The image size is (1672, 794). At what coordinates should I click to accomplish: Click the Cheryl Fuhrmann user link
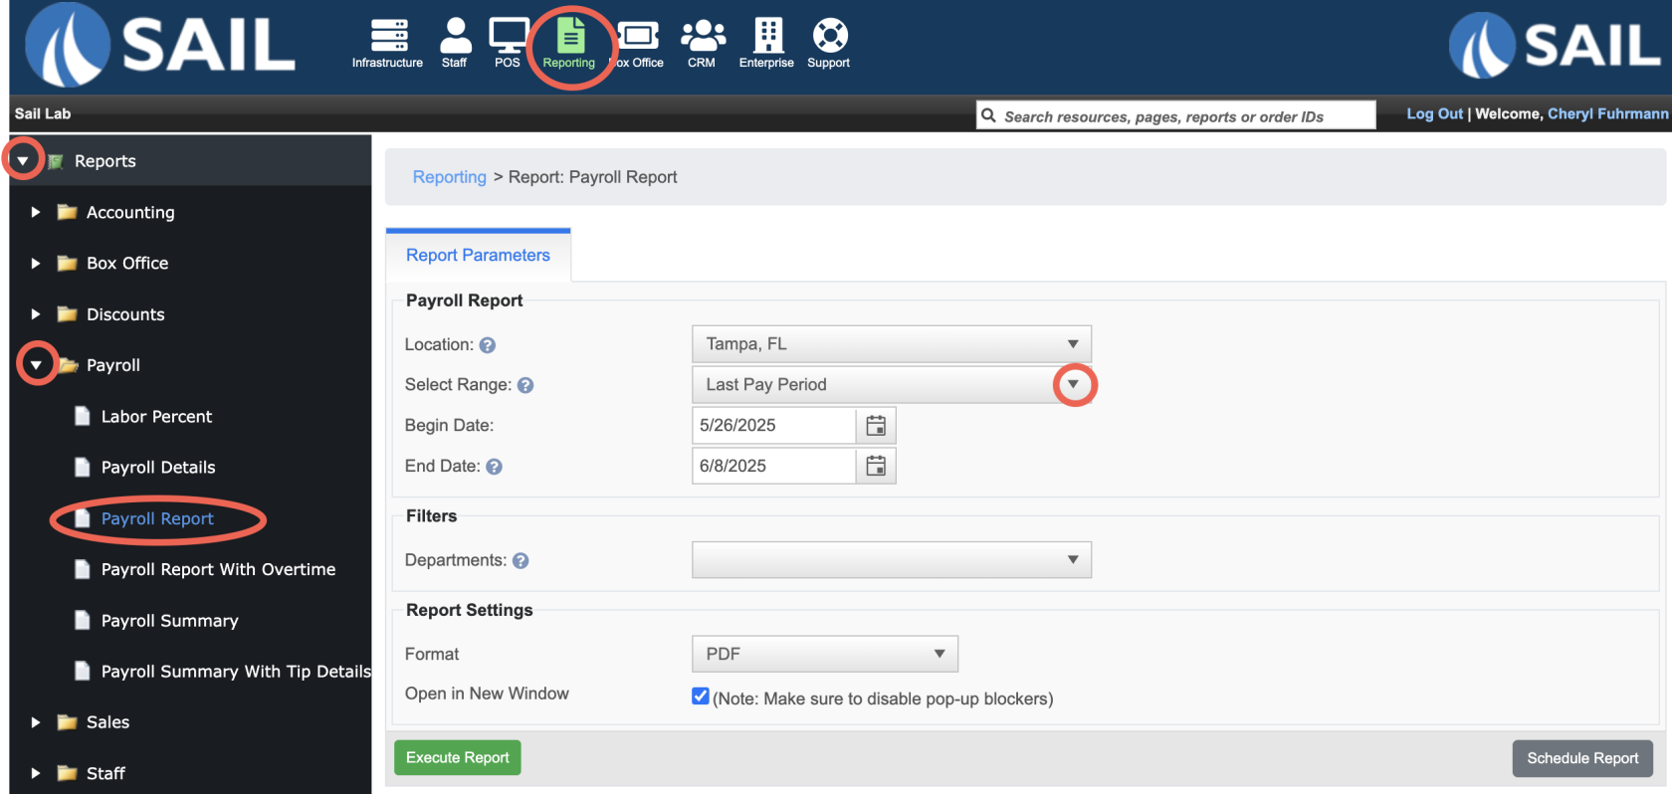click(x=1607, y=113)
